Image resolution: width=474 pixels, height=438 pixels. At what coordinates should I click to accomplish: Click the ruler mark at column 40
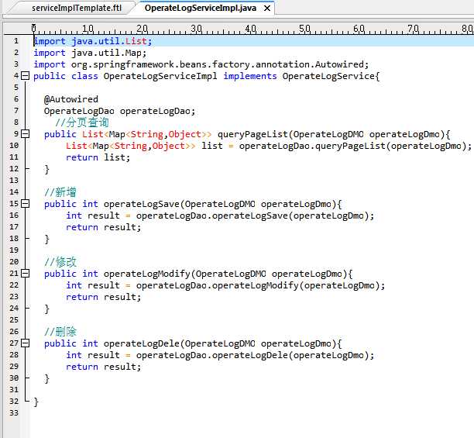pyautogui.click(x=251, y=29)
